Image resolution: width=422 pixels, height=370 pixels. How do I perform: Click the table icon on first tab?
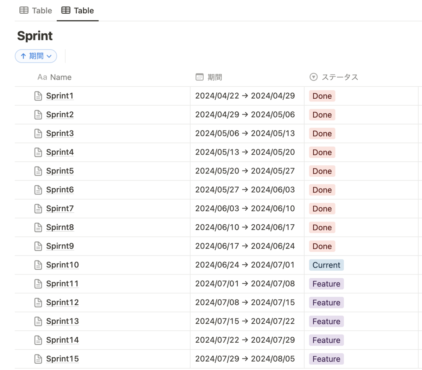(24, 11)
